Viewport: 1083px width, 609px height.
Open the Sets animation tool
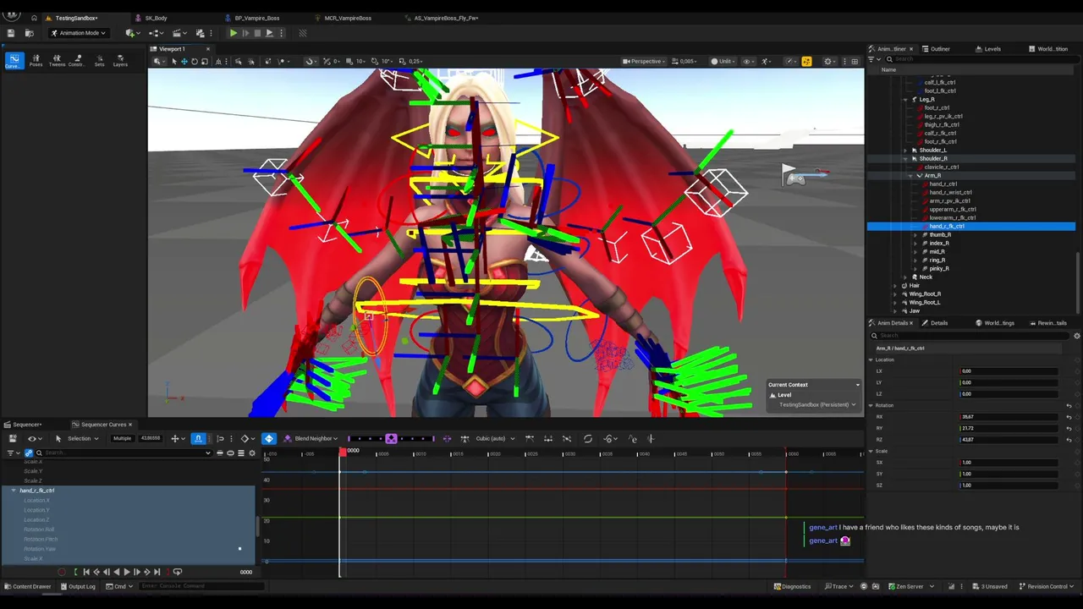[x=99, y=61]
